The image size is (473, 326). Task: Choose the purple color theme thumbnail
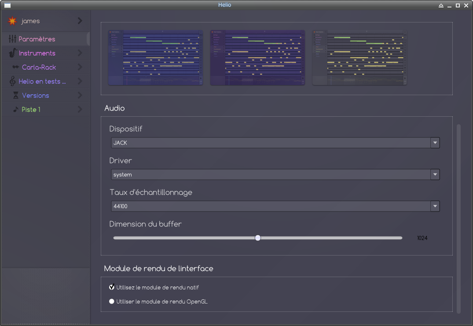[x=257, y=58]
